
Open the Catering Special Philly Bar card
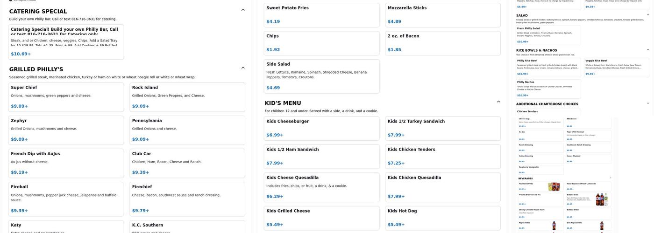(66, 42)
